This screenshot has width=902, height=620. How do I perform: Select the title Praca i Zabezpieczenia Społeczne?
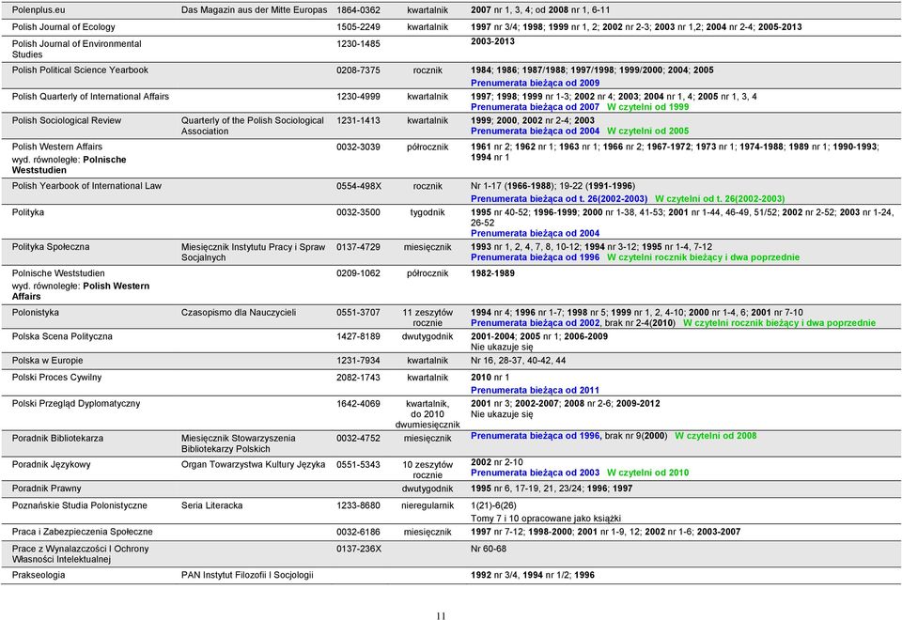[x=83, y=533]
